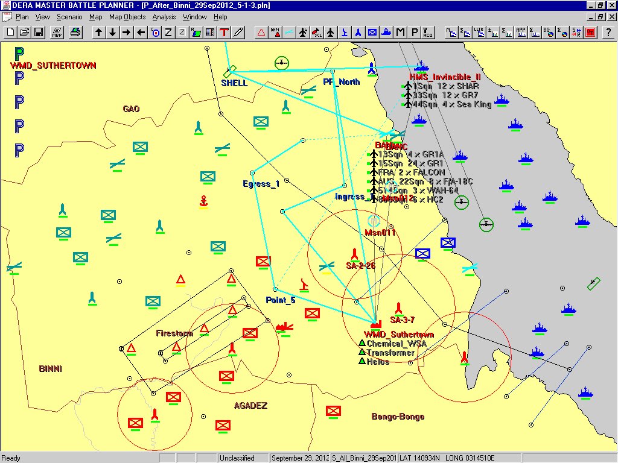This screenshot has width=618, height=463.
Task: Open the Map Objects menu
Action: 127,17
